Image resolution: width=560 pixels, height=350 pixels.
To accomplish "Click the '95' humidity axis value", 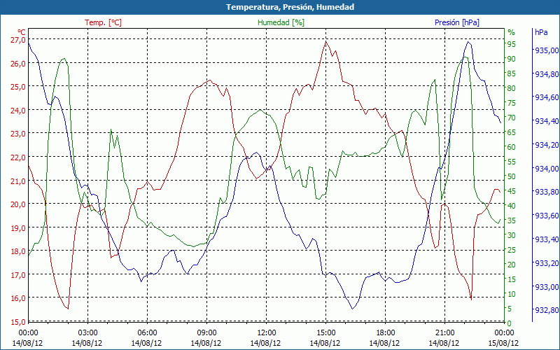I will coord(512,44).
